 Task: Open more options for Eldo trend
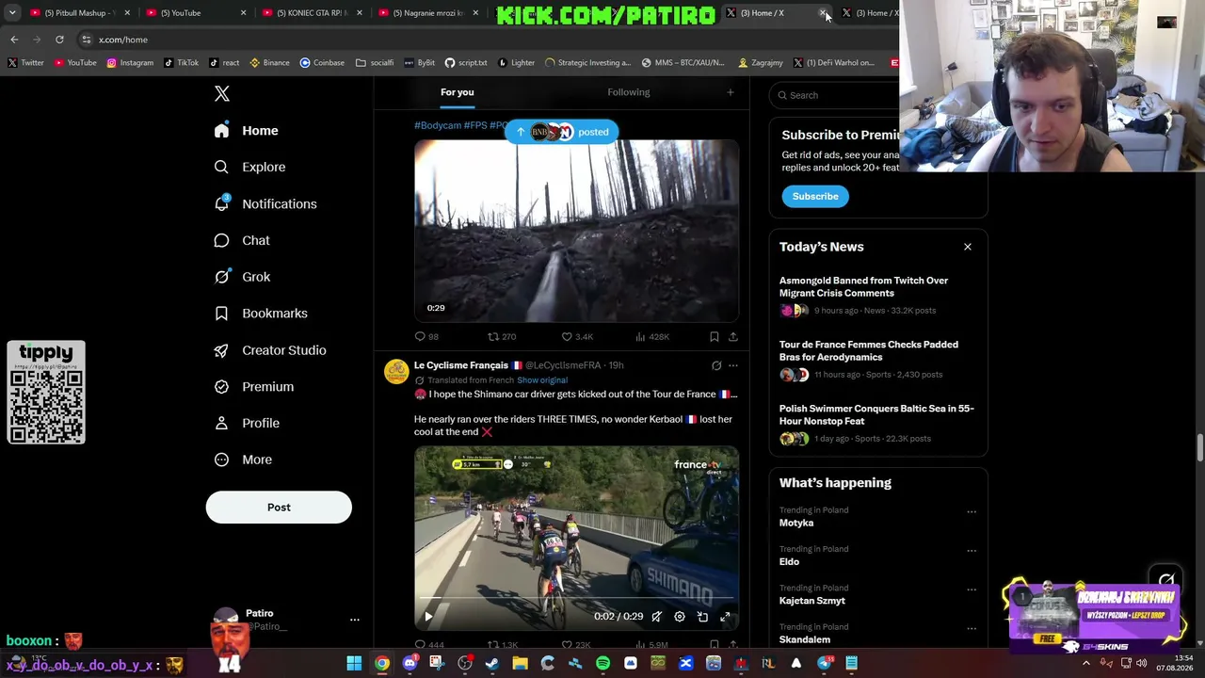[x=972, y=551]
